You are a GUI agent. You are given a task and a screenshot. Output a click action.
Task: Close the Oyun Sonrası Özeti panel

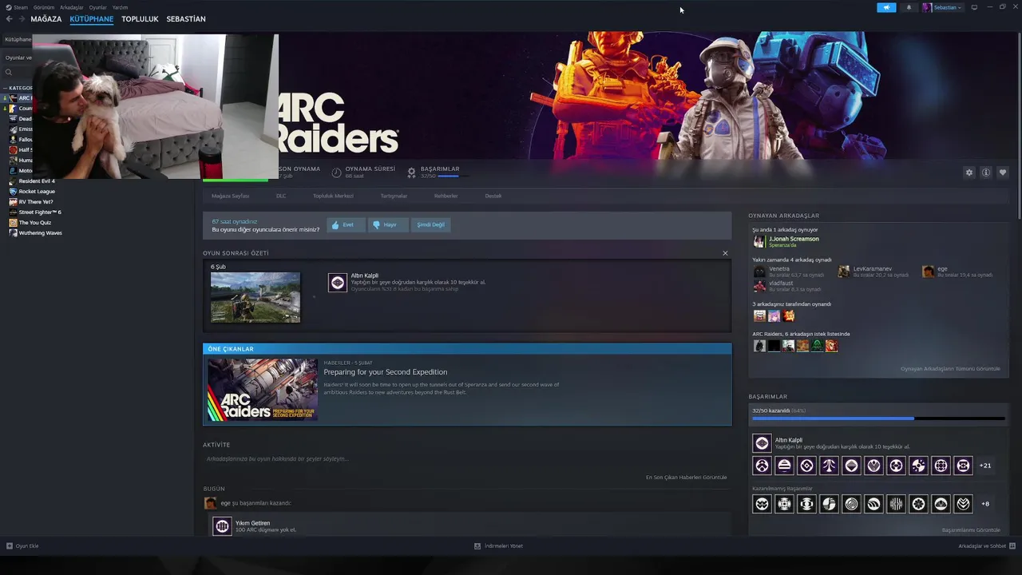(x=725, y=253)
